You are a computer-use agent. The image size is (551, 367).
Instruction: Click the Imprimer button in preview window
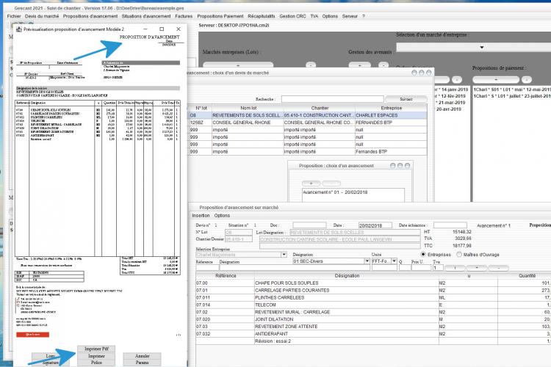point(96,356)
